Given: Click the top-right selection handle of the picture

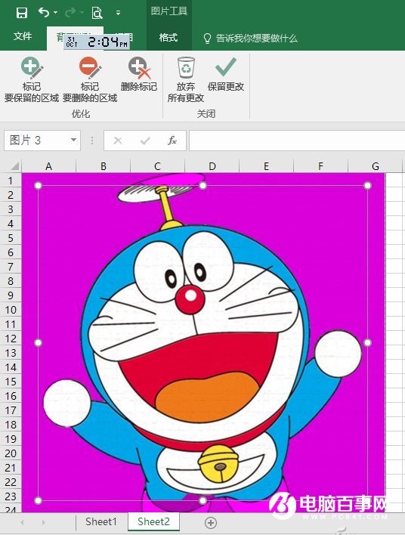Looking at the screenshot, I should (x=367, y=186).
